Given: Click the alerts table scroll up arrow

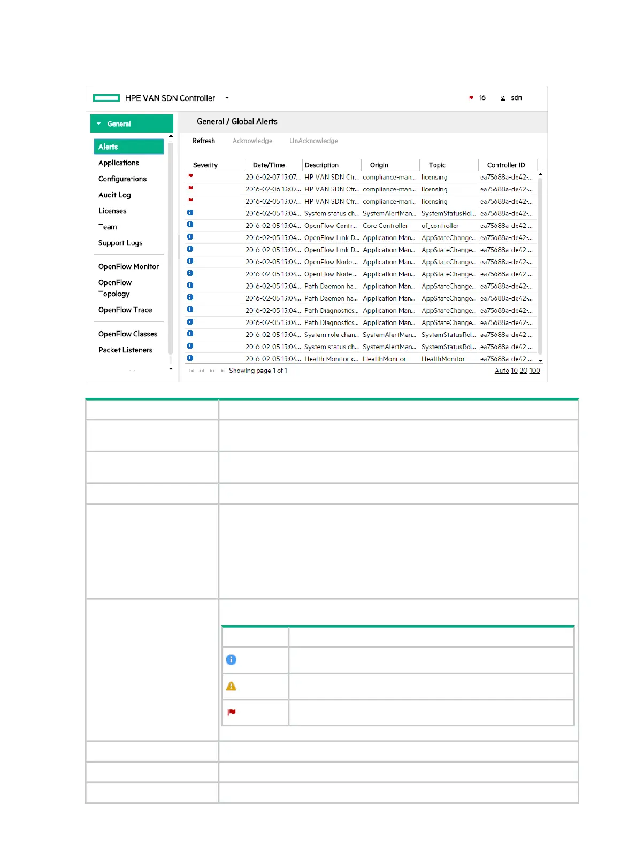Looking at the screenshot, I should pyautogui.click(x=540, y=174).
